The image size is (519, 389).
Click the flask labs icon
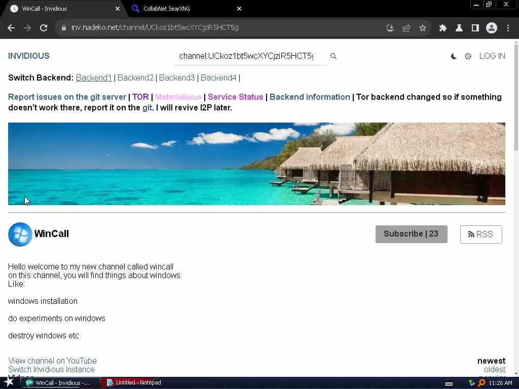[x=459, y=28]
